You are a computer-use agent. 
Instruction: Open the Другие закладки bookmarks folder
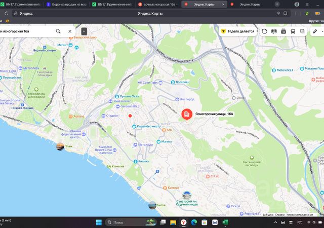(x=316, y=21)
